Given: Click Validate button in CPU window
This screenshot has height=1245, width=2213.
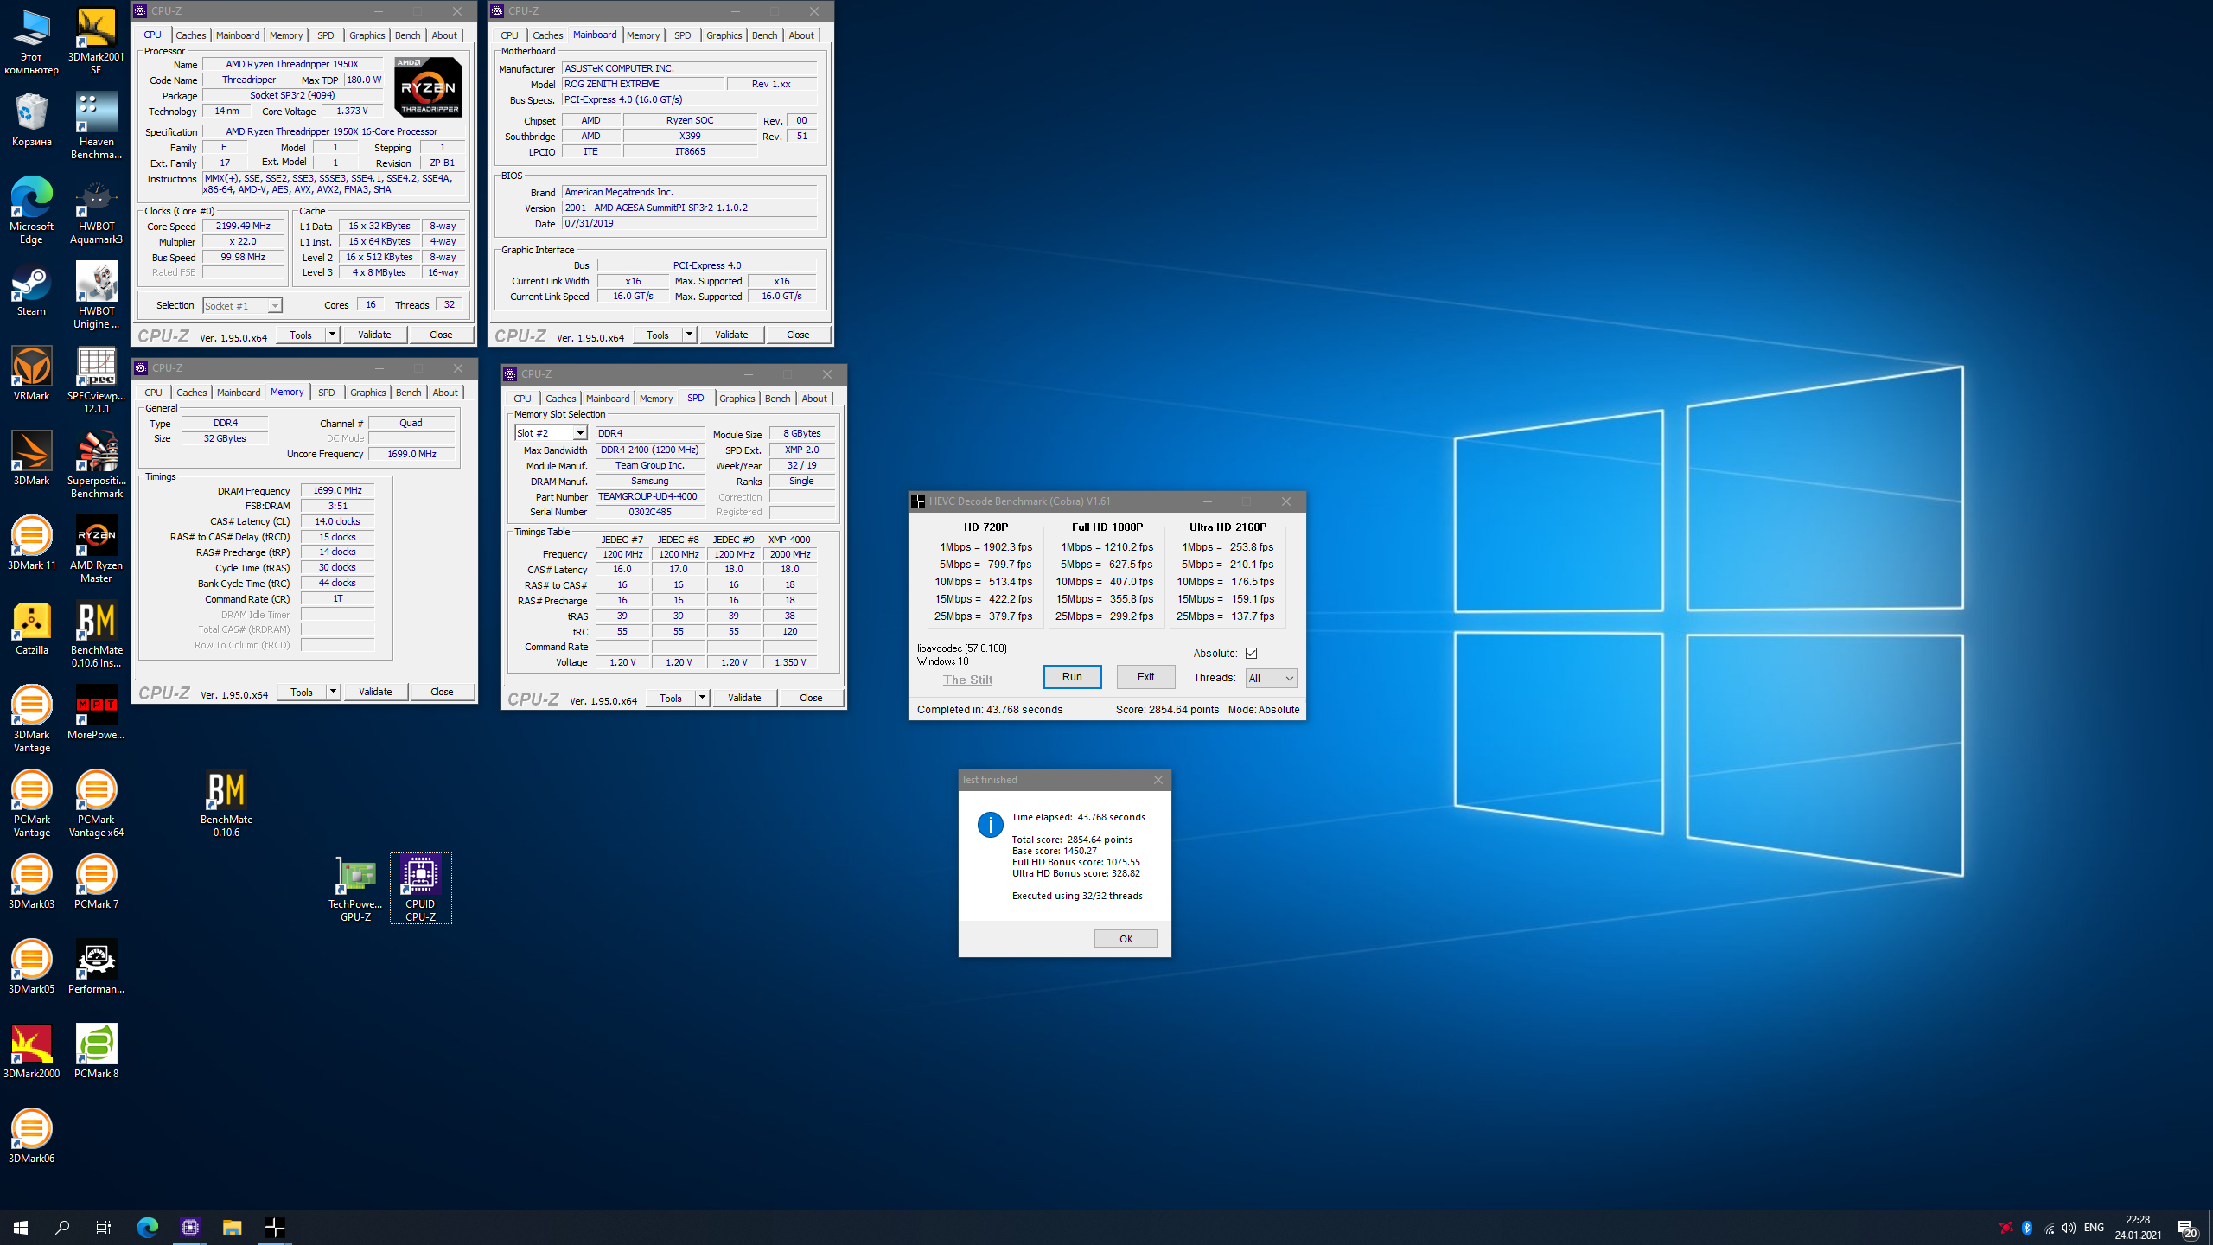Looking at the screenshot, I should tap(374, 335).
